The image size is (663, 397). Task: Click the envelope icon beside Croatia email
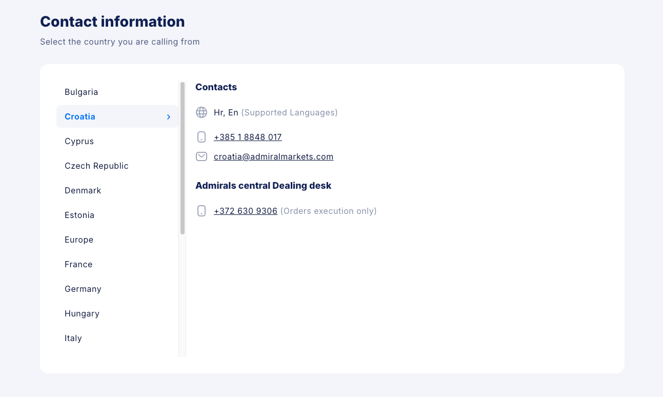pos(202,156)
